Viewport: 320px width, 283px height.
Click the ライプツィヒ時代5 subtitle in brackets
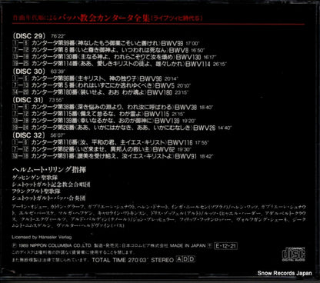coord(177,18)
